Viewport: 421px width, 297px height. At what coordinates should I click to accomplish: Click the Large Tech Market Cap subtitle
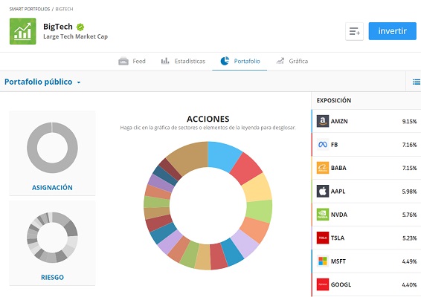point(75,36)
